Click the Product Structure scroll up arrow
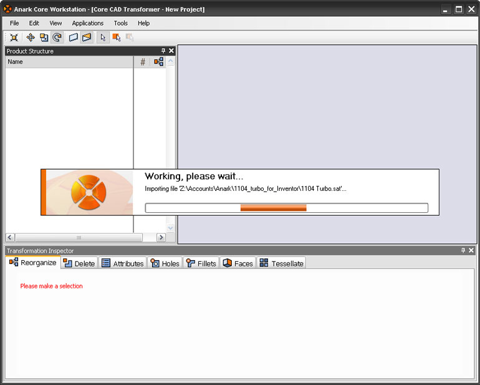Image resolution: width=480 pixels, height=385 pixels. click(x=171, y=61)
